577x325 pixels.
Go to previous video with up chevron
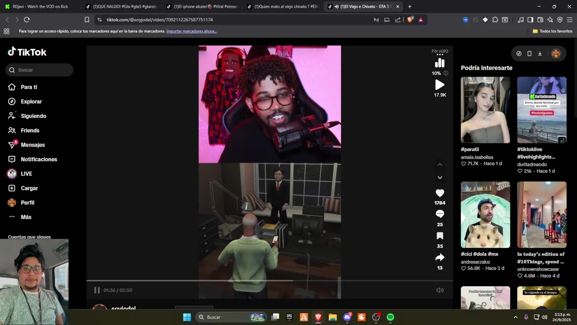[x=440, y=164]
